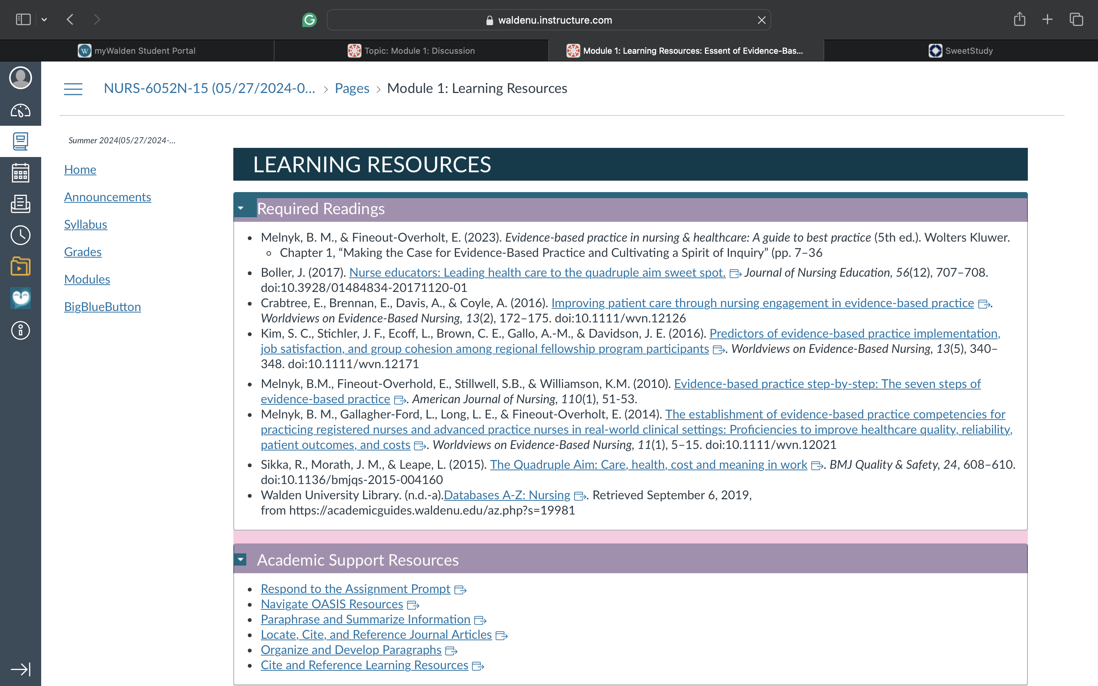This screenshot has height=686, width=1098.
Task: Click external link icon after Quadruple Aim article
Action: tap(817, 466)
